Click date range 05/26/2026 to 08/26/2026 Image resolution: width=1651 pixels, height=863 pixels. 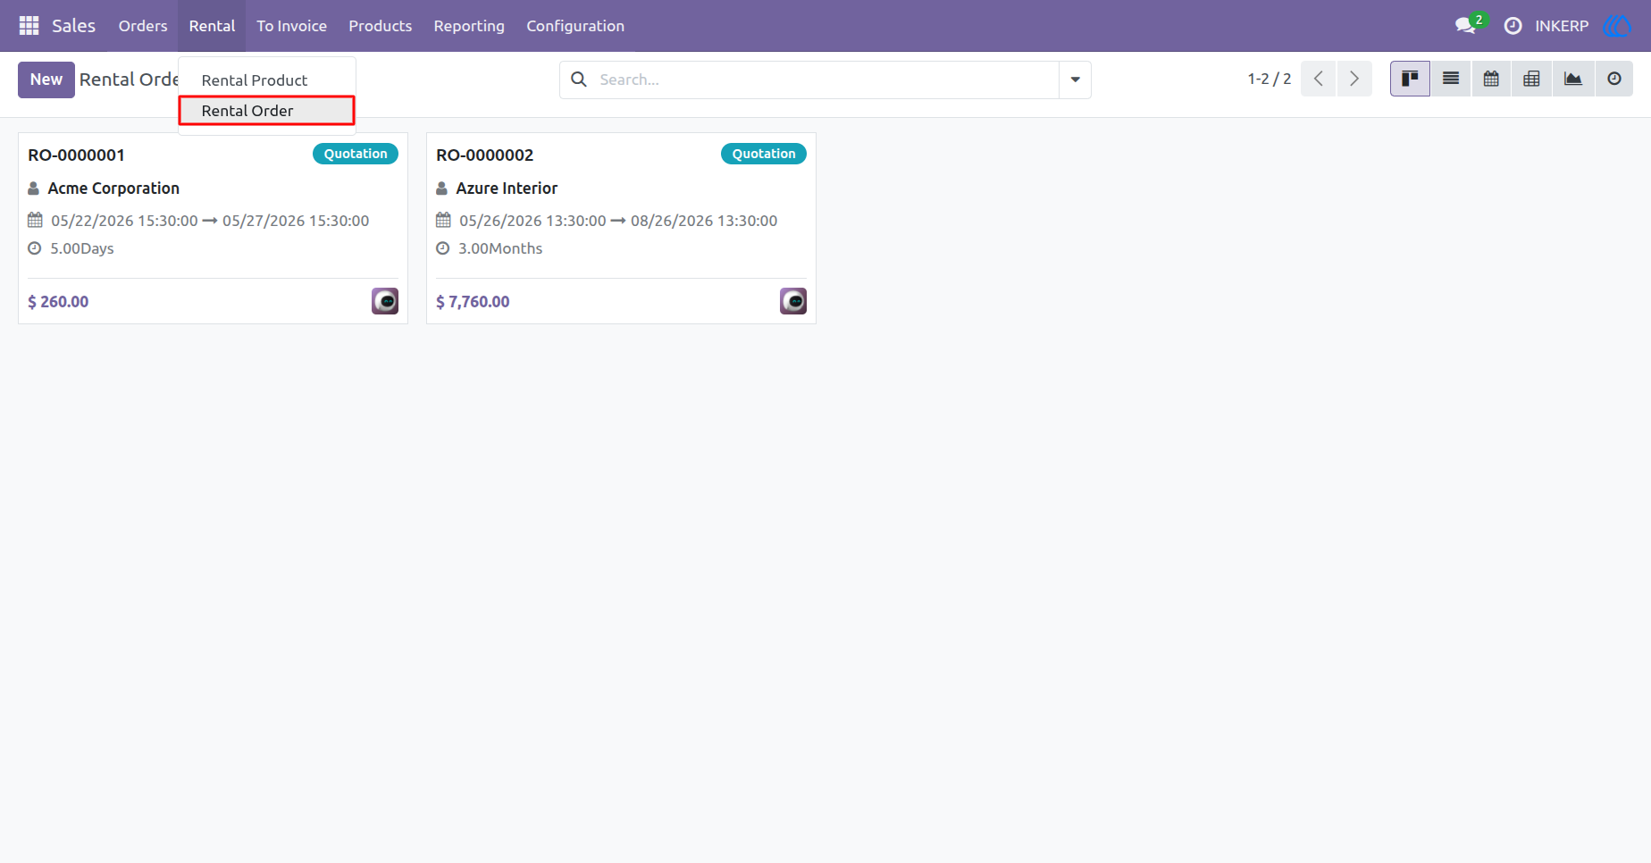[618, 221]
